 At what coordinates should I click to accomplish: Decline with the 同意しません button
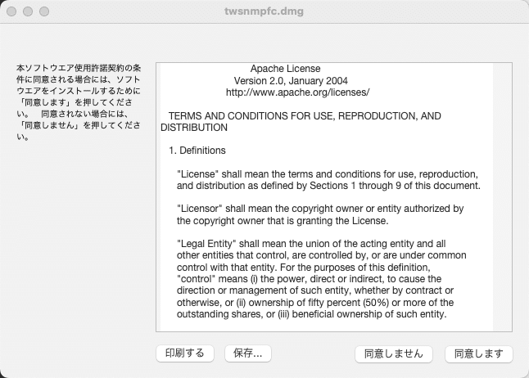click(x=394, y=354)
